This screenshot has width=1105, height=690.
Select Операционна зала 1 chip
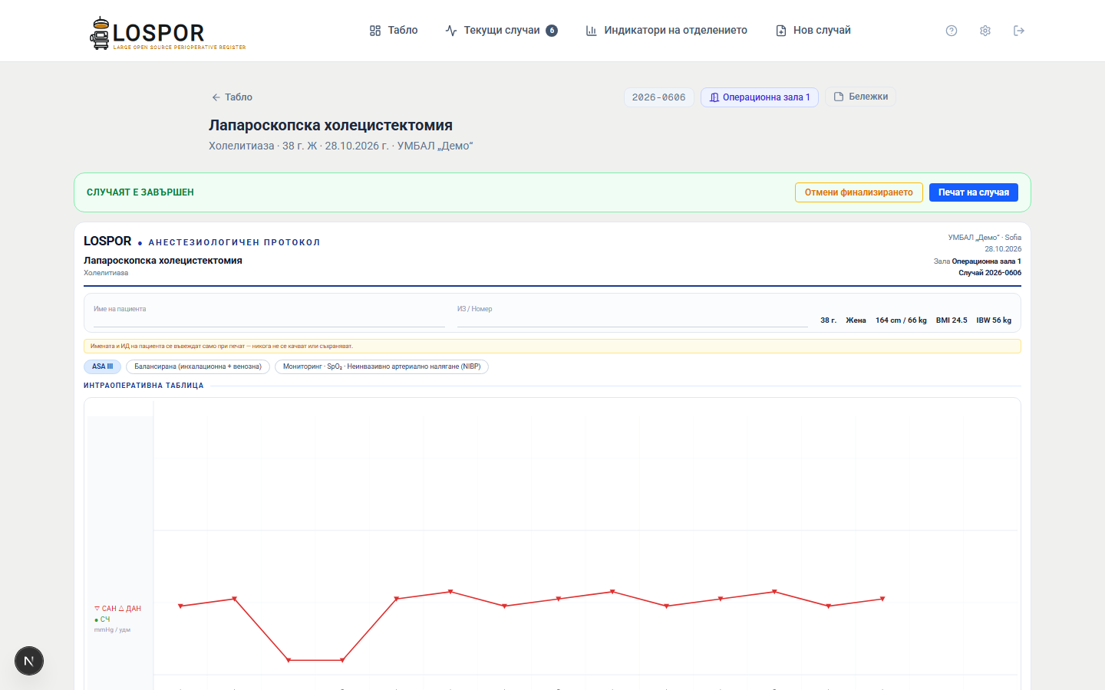click(760, 97)
